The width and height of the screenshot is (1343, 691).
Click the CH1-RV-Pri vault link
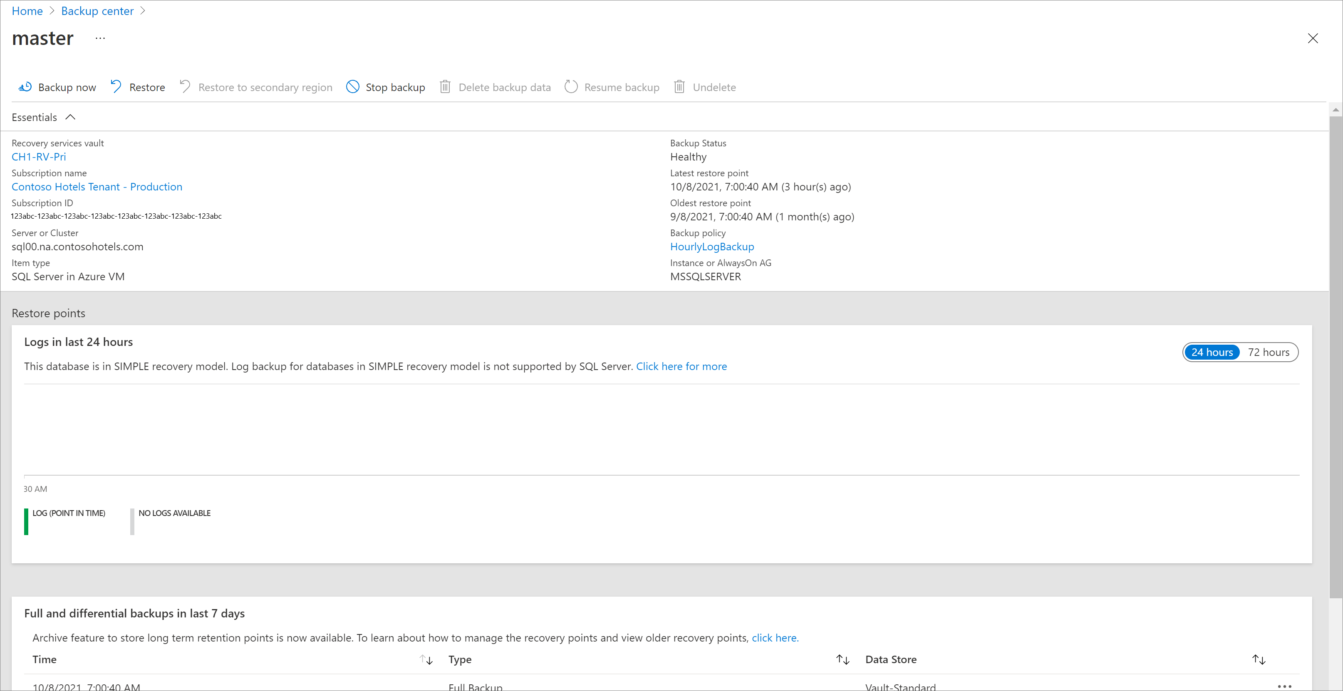(39, 156)
